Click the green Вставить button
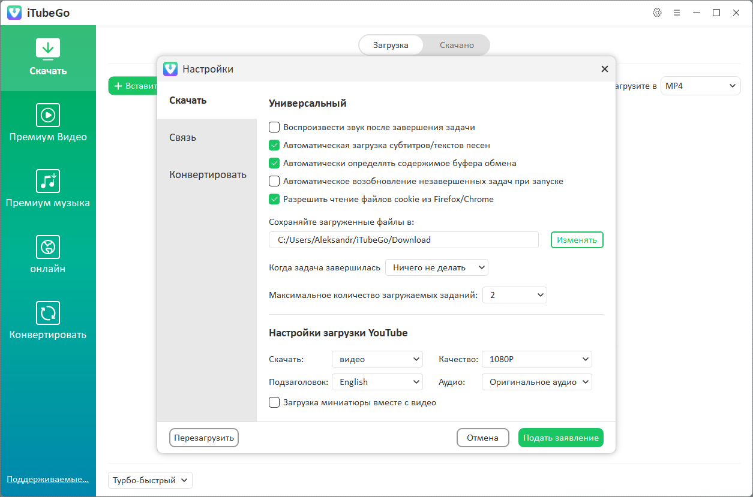This screenshot has height=497, width=753. (133, 86)
